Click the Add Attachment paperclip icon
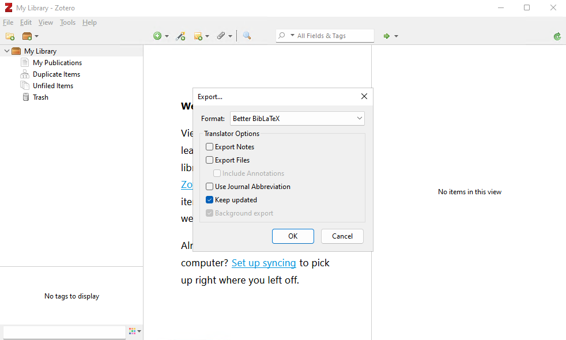 tap(221, 36)
